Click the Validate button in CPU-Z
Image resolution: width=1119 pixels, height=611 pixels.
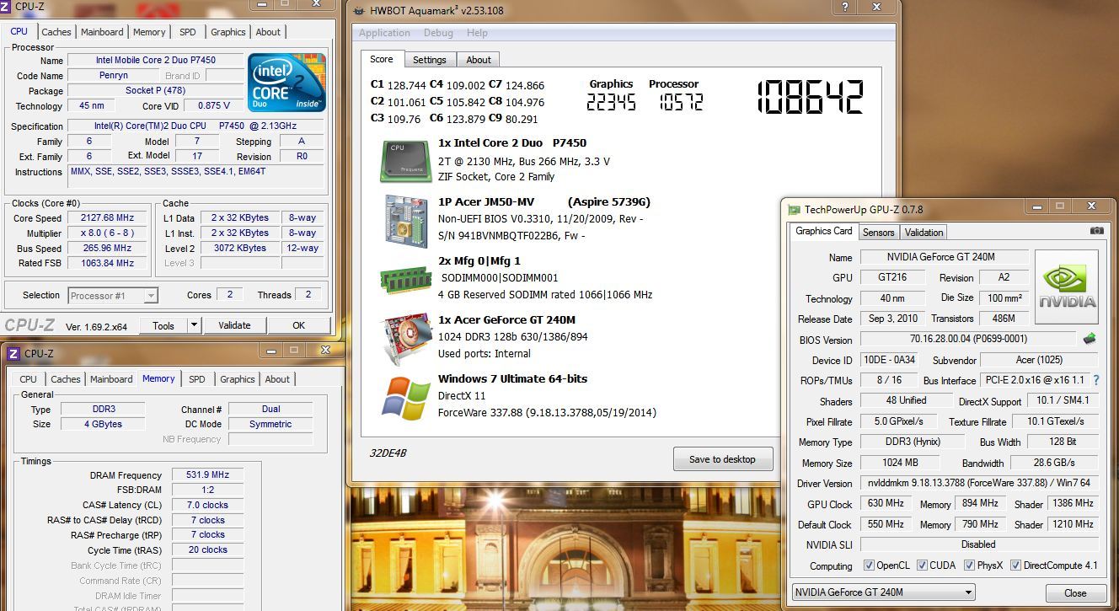click(234, 325)
